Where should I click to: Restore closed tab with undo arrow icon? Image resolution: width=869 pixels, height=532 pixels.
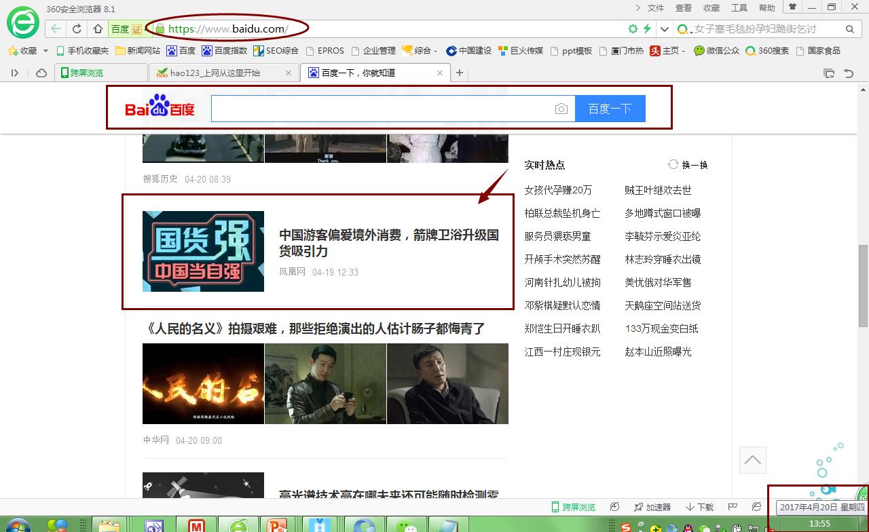tap(848, 73)
